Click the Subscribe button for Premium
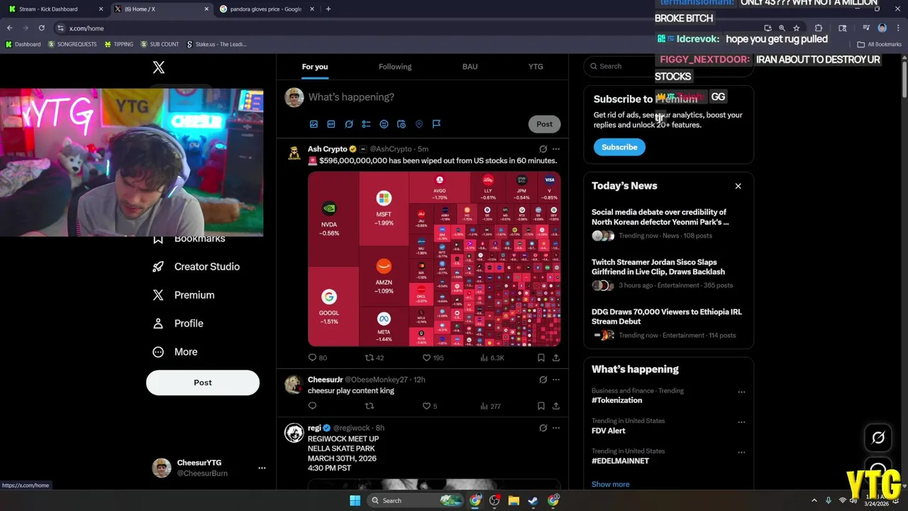Viewport: 908px width, 511px height. coord(619,147)
